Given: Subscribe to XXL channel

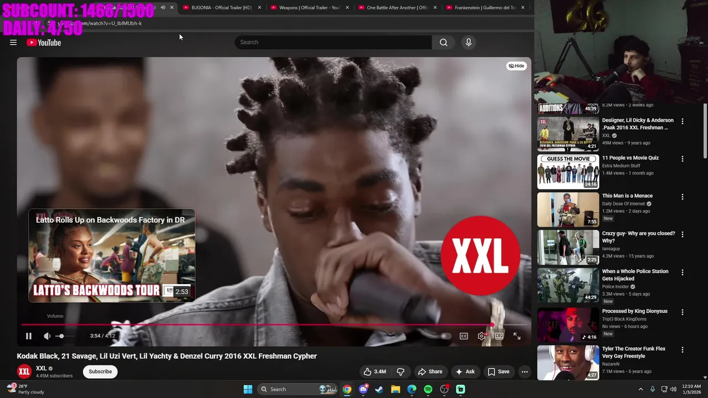Looking at the screenshot, I should [x=100, y=371].
